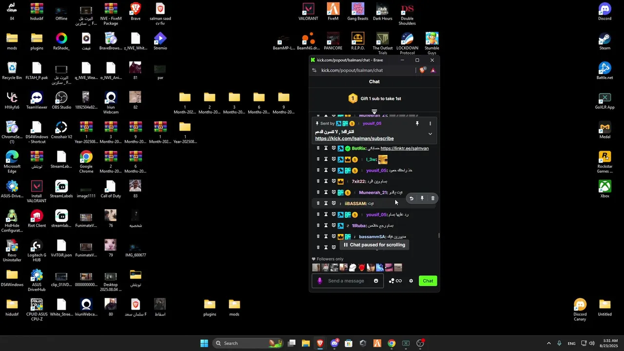The width and height of the screenshot is (624, 351).
Task: Click username bassammSA in chat
Action: [372, 236]
